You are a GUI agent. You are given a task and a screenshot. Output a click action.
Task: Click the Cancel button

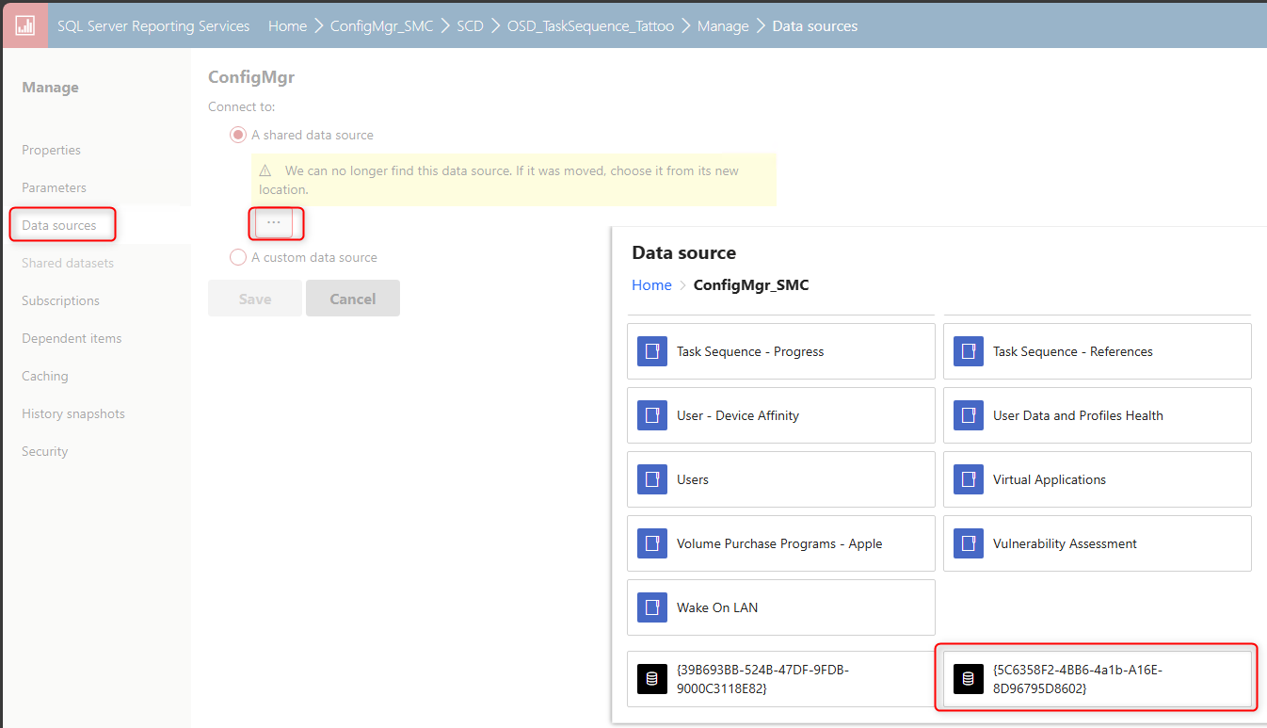click(353, 298)
